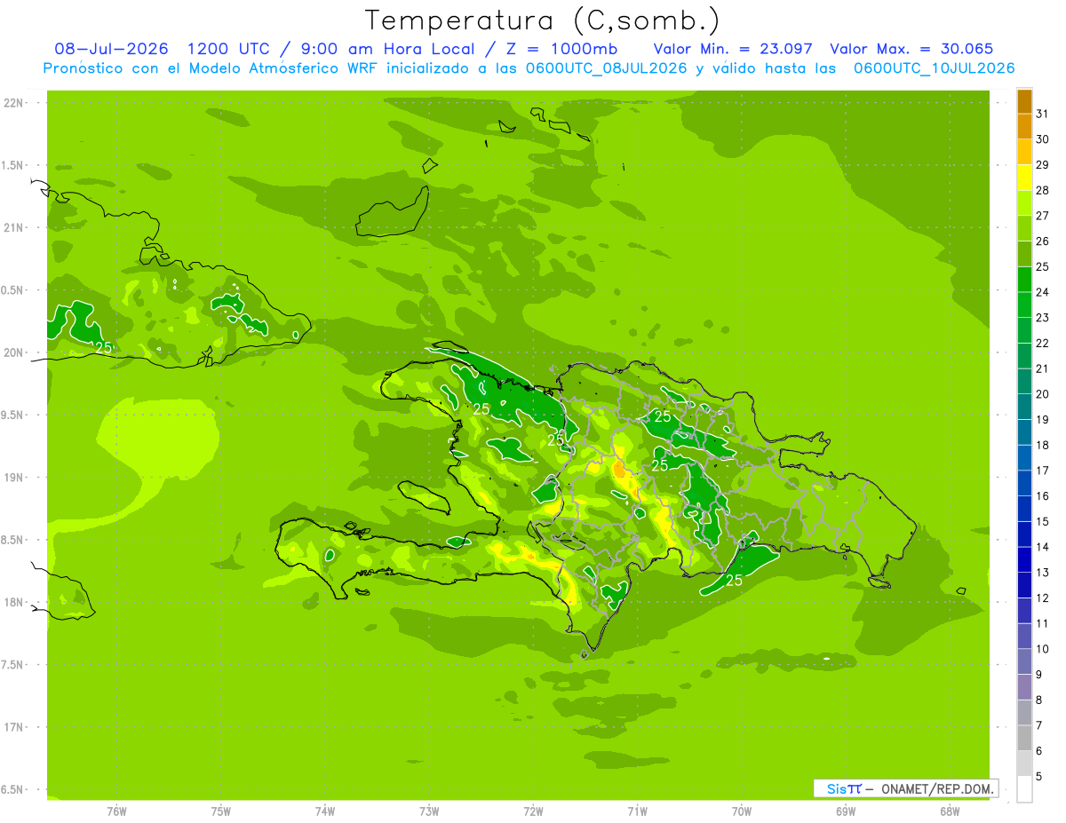This screenshot has height=823, width=1066.
Task: Click "25" contour label off Dominican south coast
Action: 734,580
